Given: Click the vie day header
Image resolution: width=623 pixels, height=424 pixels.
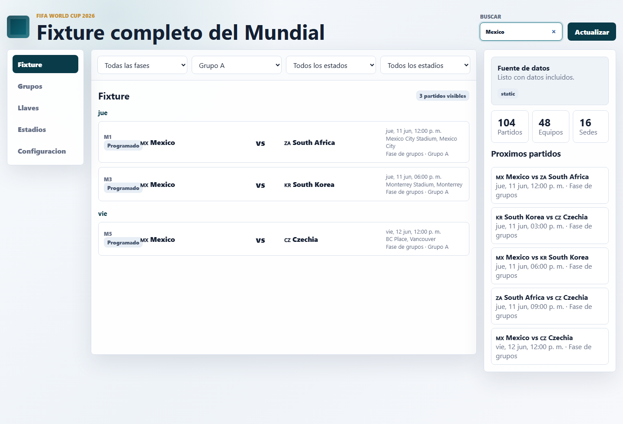Looking at the screenshot, I should tap(103, 214).
